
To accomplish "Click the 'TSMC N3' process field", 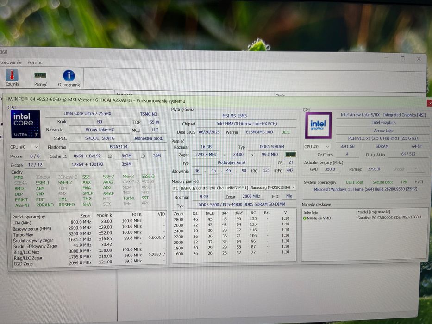I will 149,114.
